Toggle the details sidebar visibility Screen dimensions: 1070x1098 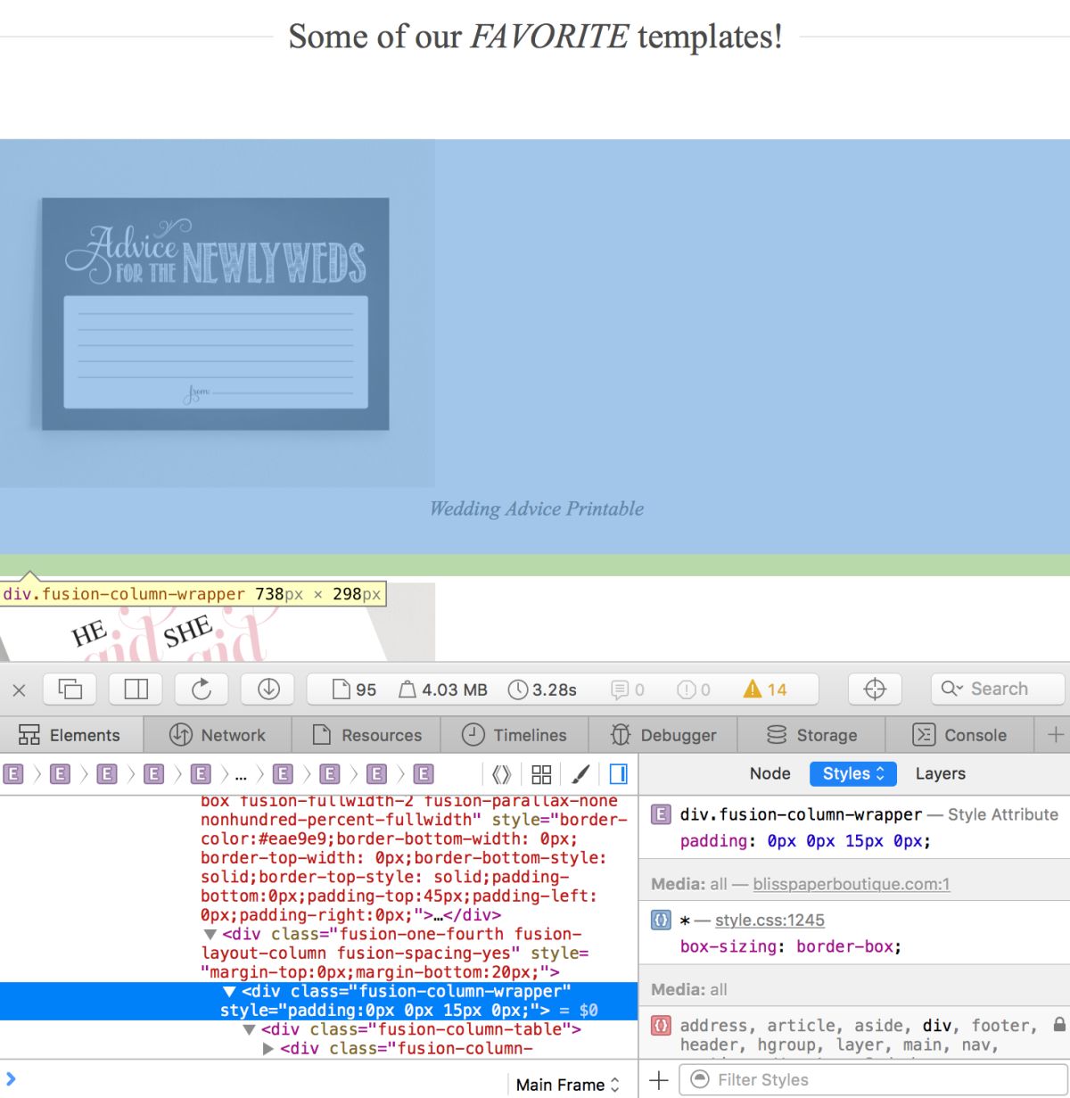tap(618, 774)
